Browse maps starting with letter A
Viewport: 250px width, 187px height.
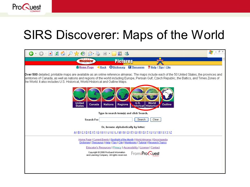[75, 132]
